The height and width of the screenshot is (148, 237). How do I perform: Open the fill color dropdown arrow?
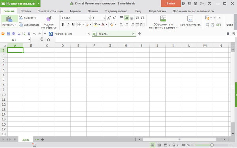[99, 24]
